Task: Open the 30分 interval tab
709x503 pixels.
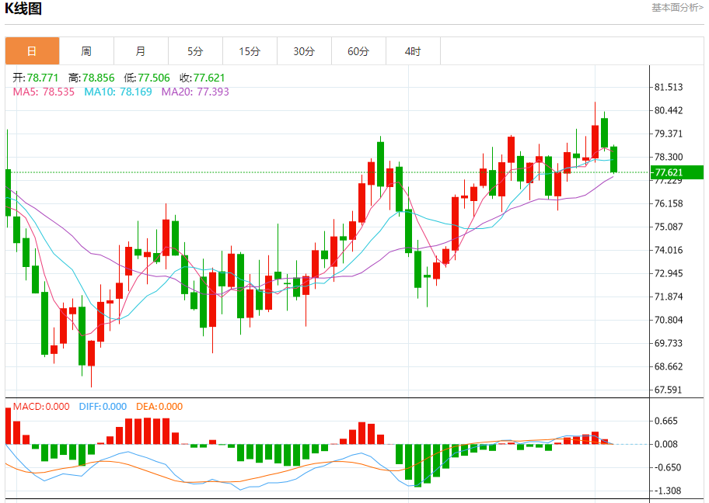Action: tap(304, 51)
